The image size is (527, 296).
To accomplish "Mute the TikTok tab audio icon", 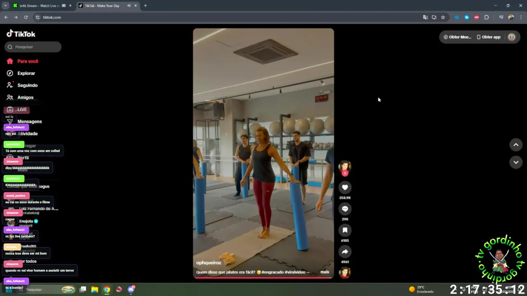I will pyautogui.click(x=129, y=6).
